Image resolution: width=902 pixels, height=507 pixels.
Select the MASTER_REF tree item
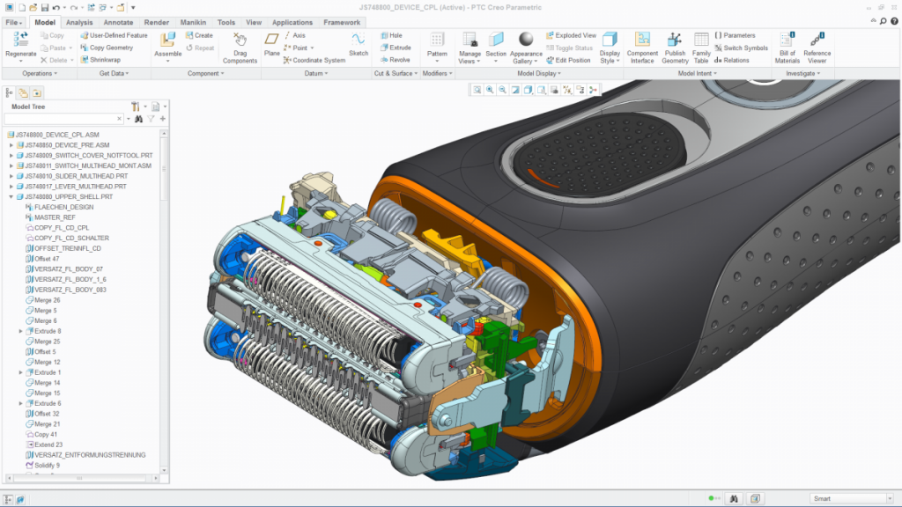click(53, 217)
